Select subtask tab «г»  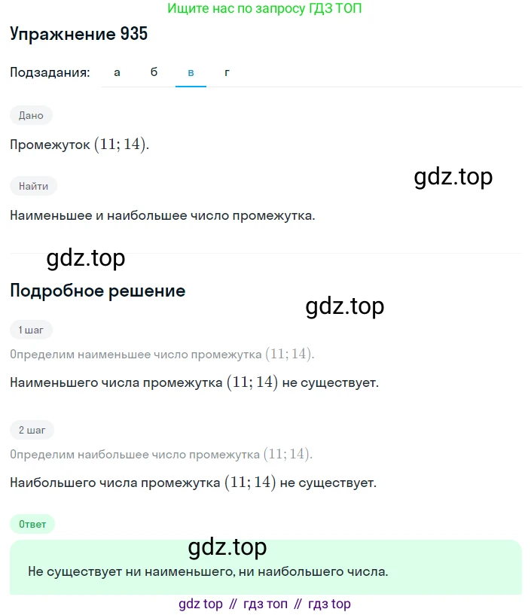coord(227,72)
